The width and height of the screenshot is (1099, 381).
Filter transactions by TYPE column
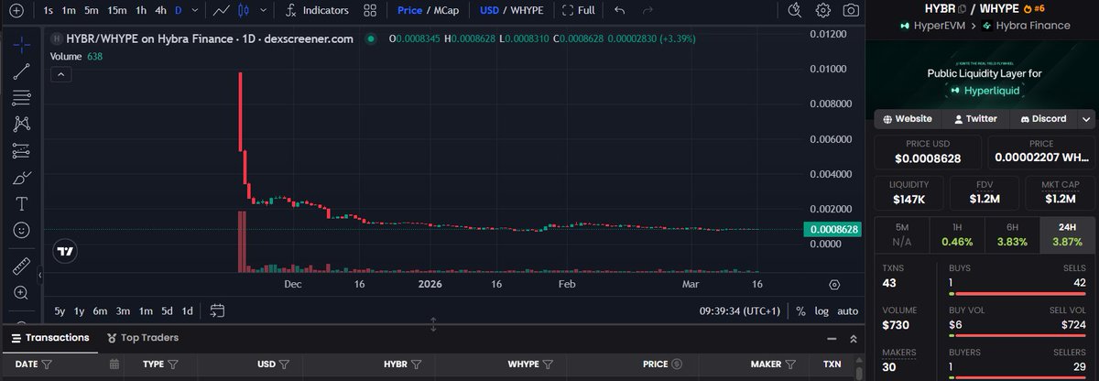point(172,365)
